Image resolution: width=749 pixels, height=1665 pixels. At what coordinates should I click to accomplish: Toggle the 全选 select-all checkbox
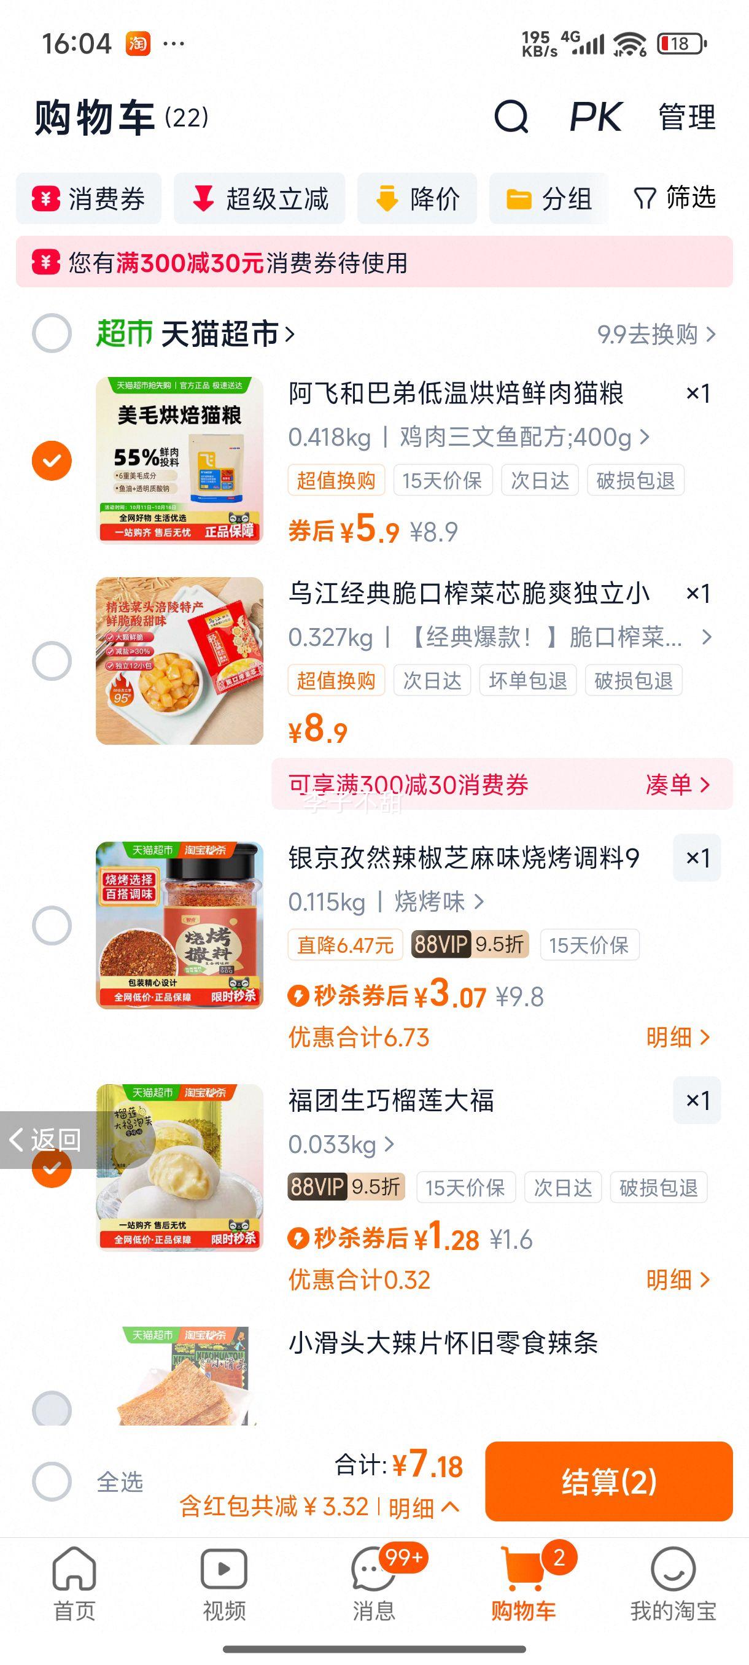point(52,1481)
